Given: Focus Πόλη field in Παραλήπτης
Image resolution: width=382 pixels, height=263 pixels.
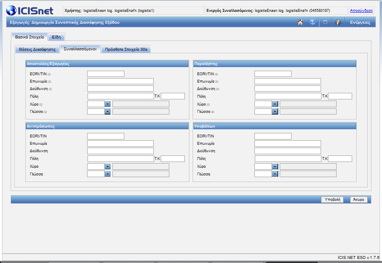Looking at the screenshot, I should click(x=288, y=96).
